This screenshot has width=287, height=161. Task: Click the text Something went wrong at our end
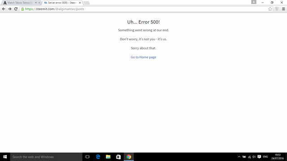[x=143, y=30]
